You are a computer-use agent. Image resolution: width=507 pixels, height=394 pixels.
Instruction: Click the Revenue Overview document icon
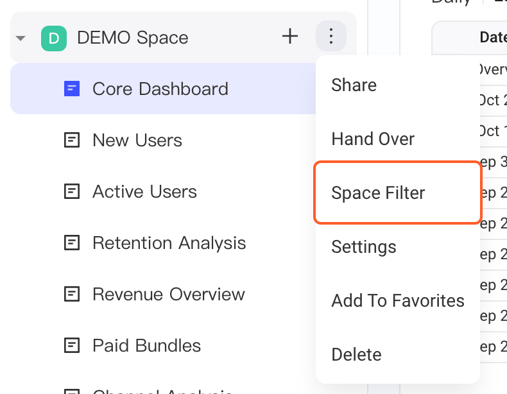[x=72, y=294]
